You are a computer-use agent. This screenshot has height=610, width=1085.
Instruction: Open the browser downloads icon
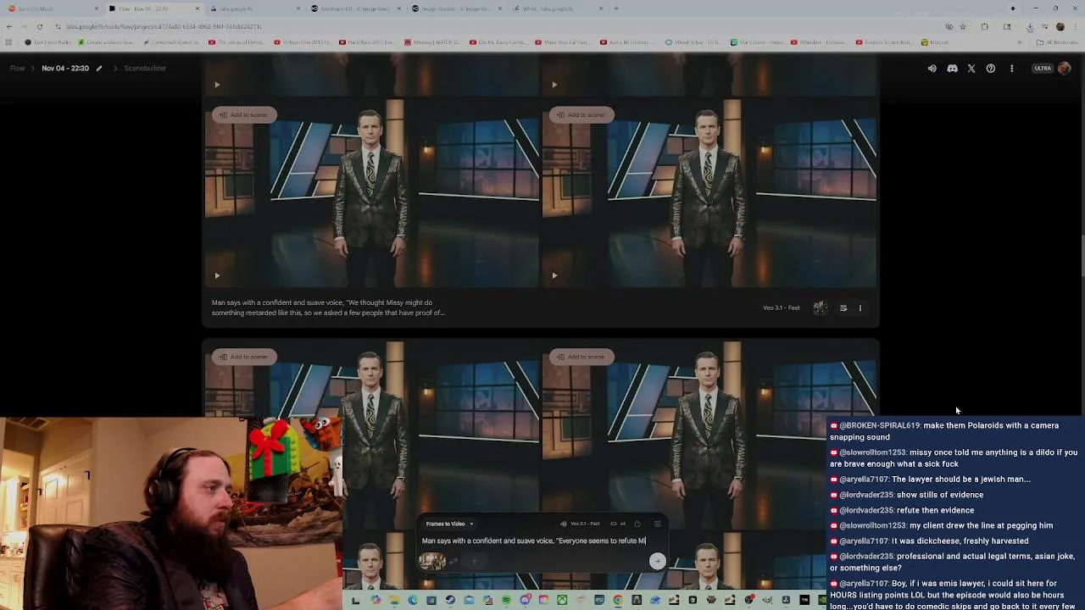(x=1029, y=26)
